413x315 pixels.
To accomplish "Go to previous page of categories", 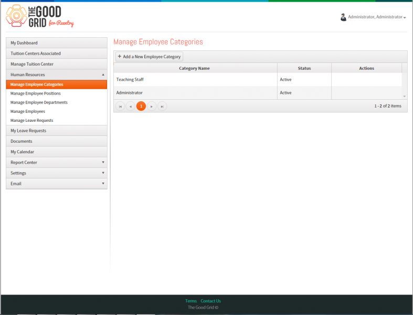I will (x=130, y=106).
